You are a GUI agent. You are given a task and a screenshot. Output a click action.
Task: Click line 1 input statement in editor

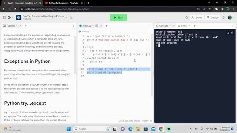pyautogui.click(x=109, y=36)
